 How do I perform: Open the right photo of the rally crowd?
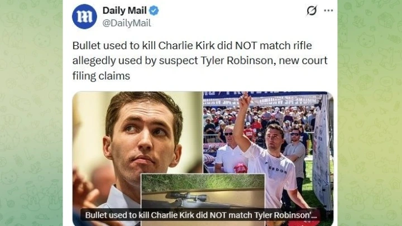[x=268, y=132]
